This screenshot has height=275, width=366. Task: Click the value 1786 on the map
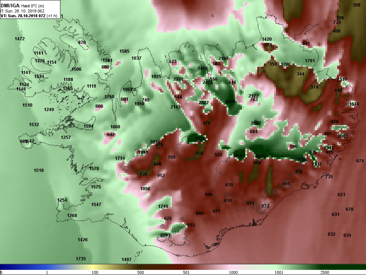coord(286,65)
